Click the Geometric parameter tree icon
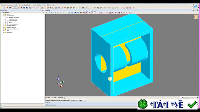The height and width of the screenshot is (112, 200). [7, 17]
